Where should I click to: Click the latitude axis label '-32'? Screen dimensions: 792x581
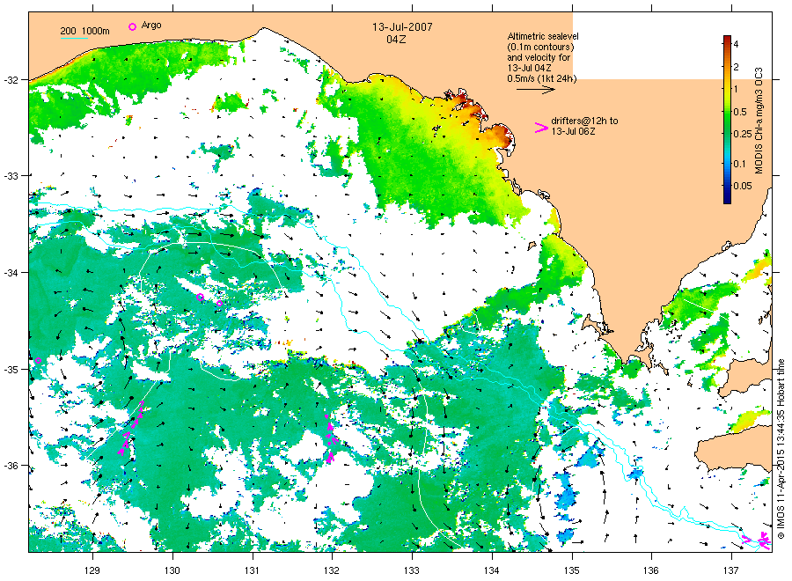point(11,80)
